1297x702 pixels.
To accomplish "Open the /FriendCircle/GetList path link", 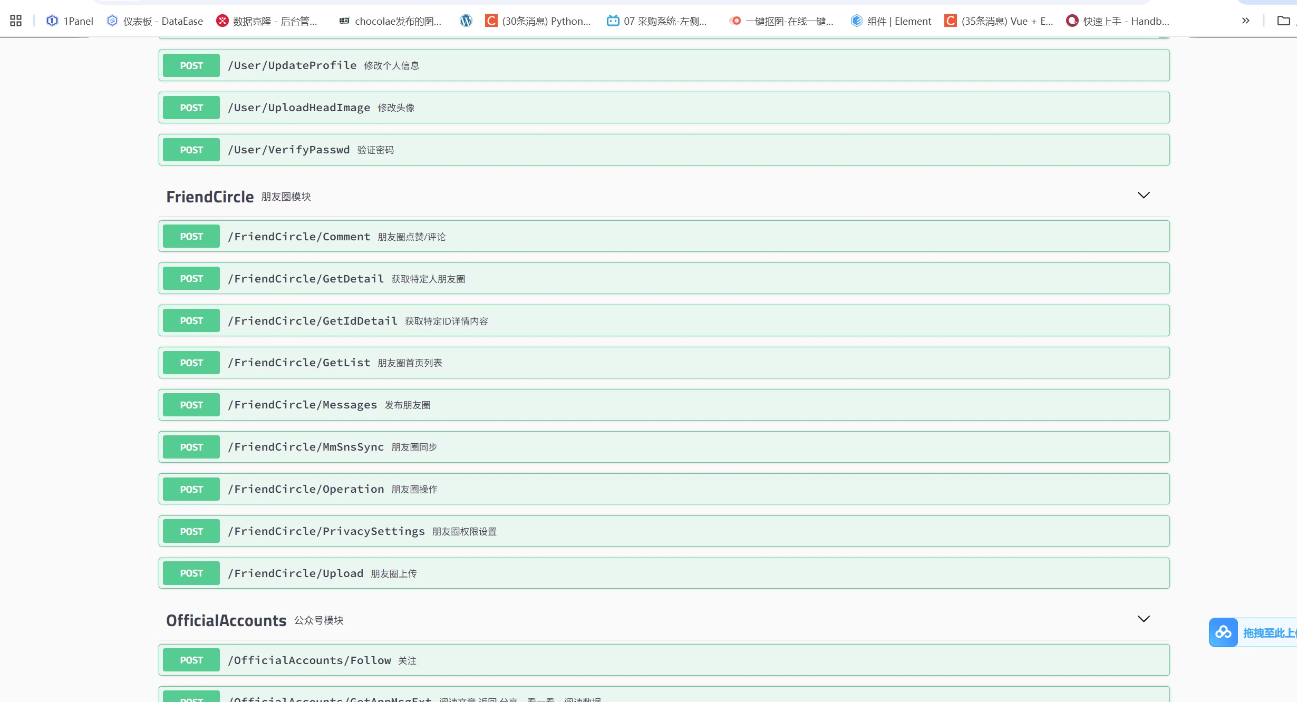I will 299,363.
